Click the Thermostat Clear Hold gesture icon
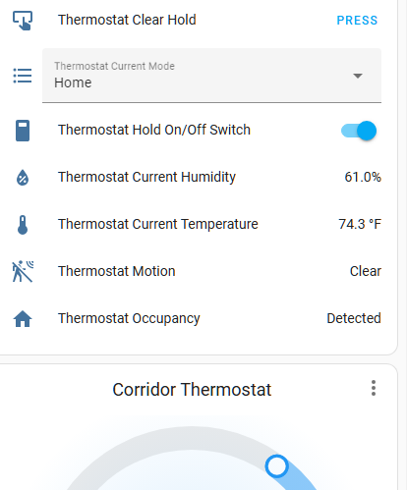 coord(23,21)
